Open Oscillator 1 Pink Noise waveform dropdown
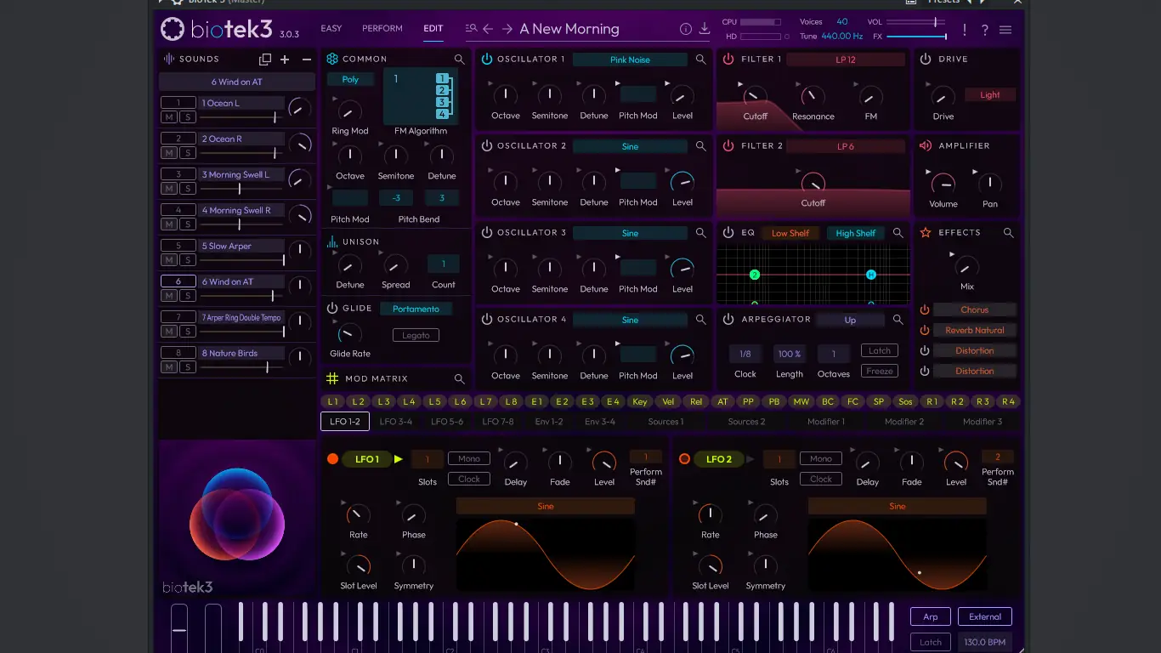 630,60
